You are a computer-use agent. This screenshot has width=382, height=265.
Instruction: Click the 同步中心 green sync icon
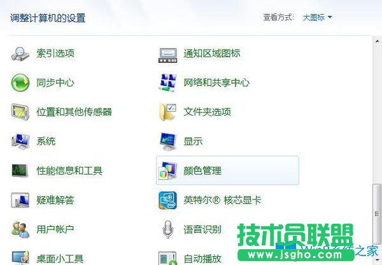point(20,83)
